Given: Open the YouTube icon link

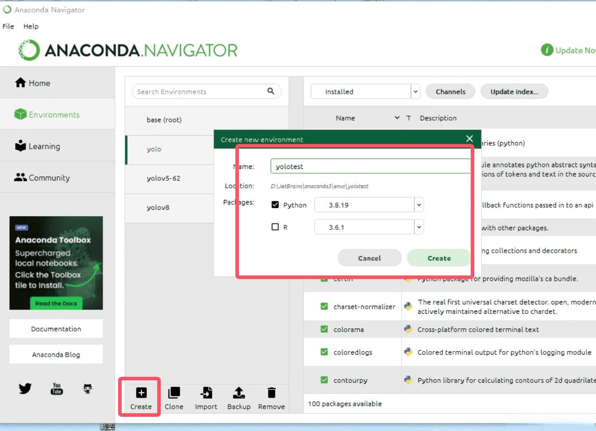Looking at the screenshot, I should [56, 389].
